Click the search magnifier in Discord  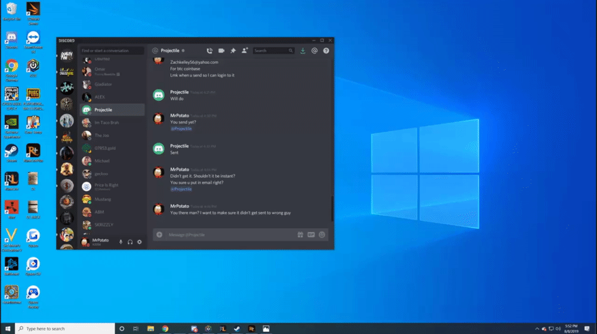[x=291, y=51]
